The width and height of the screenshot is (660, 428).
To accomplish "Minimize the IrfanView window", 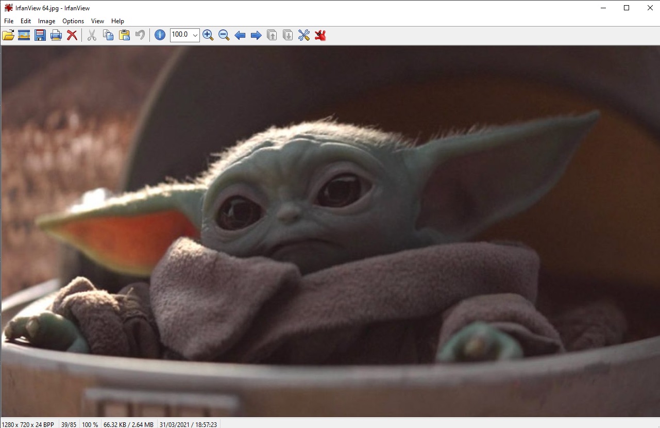I will click(603, 8).
